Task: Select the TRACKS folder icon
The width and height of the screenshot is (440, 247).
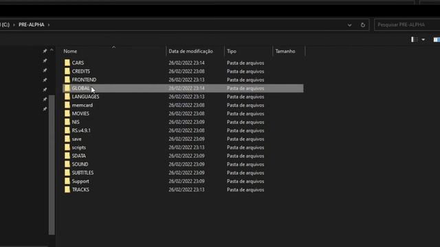Action: [x=67, y=189]
